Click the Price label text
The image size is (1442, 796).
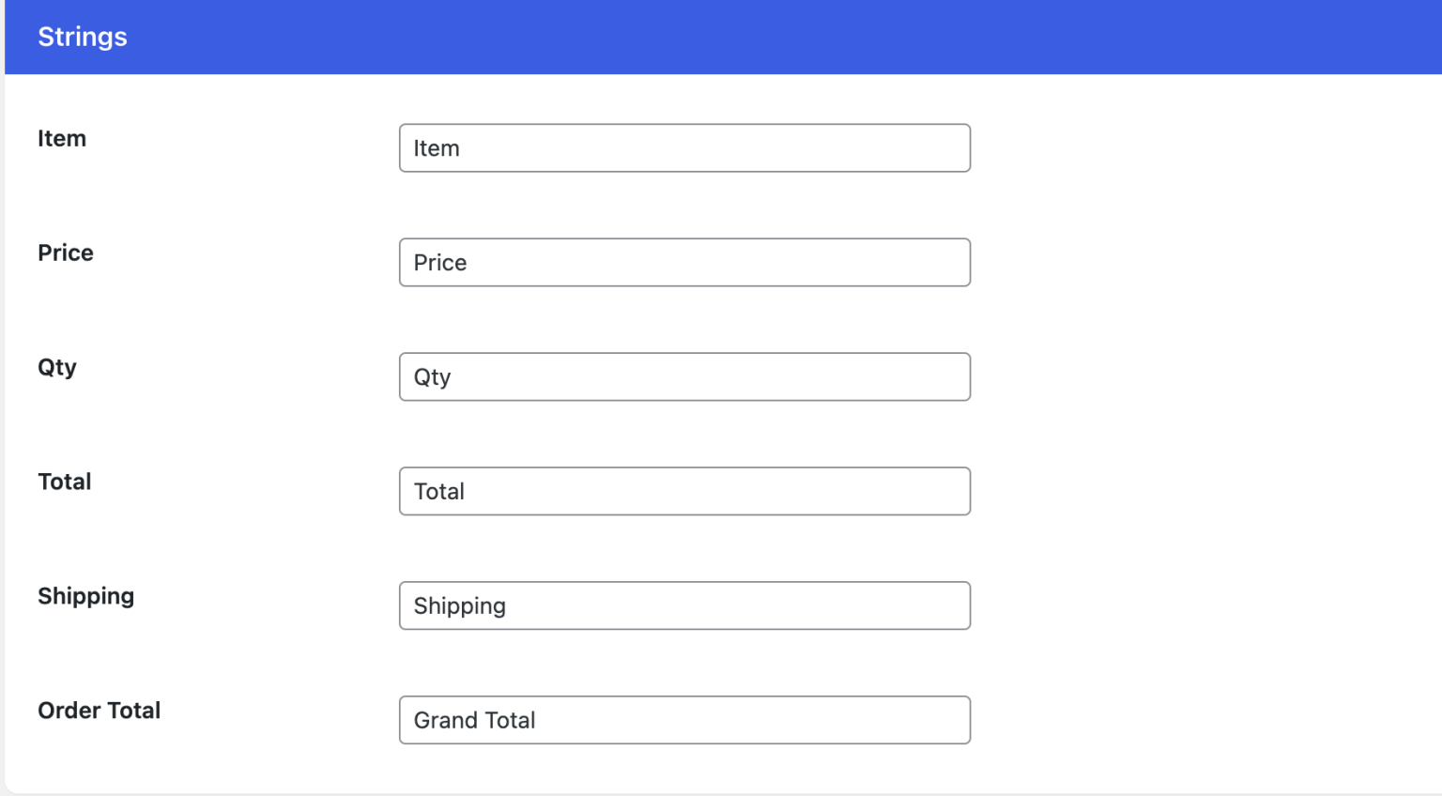[65, 253]
